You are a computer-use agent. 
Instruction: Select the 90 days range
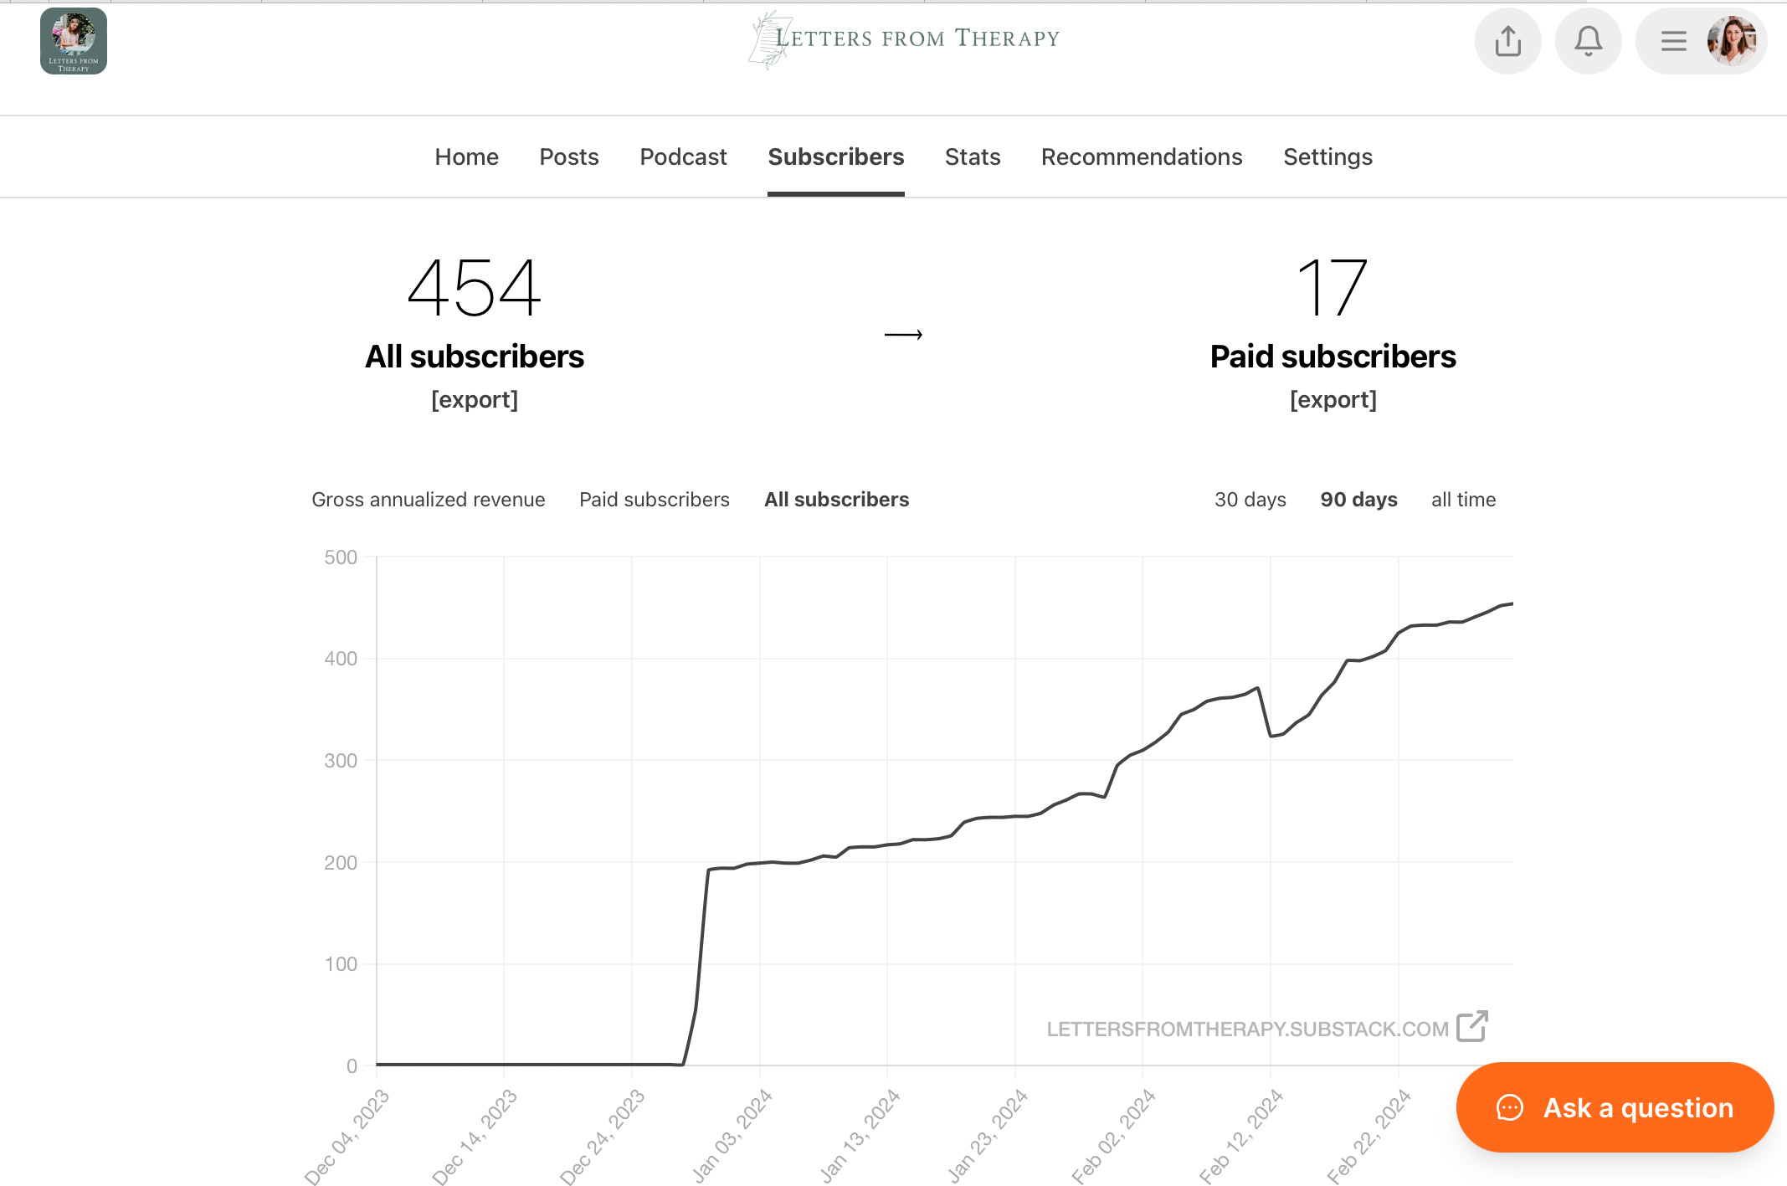click(x=1358, y=500)
